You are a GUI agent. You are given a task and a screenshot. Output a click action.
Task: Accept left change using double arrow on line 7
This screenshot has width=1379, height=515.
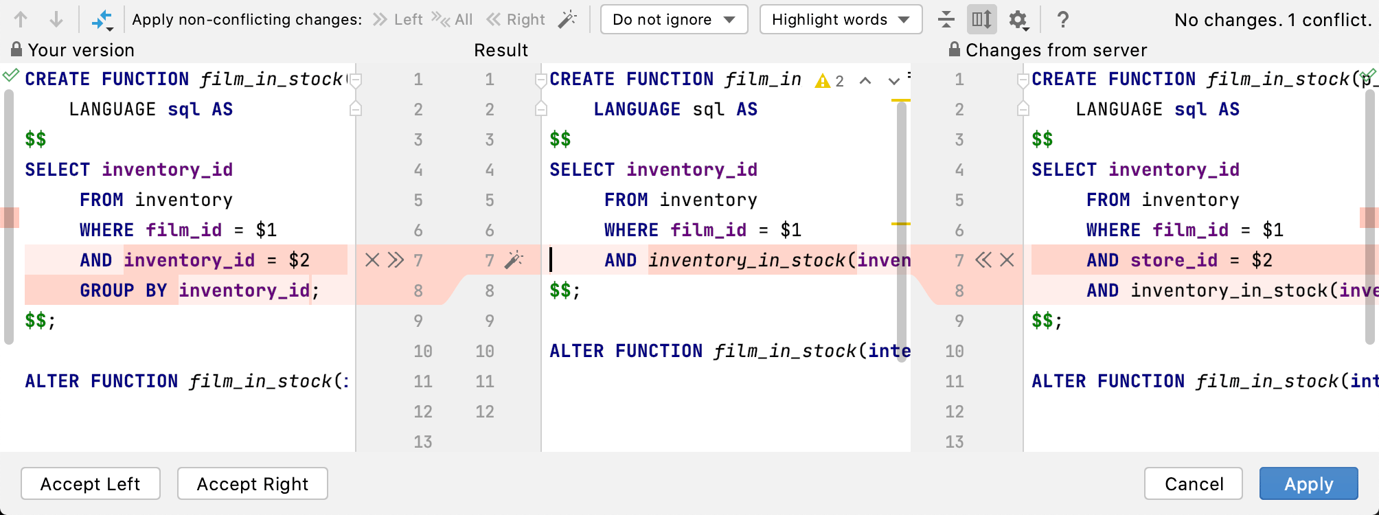click(396, 260)
